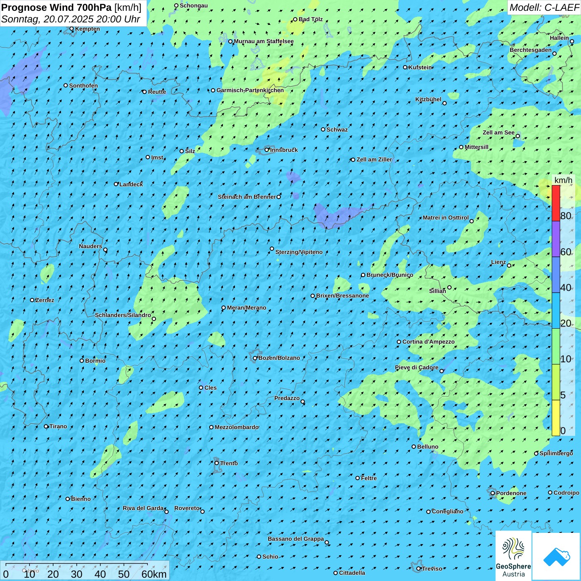Select the green 10–20 km/h legend swatch
Image resolution: width=581 pixels, height=581 pixels.
(x=556, y=347)
